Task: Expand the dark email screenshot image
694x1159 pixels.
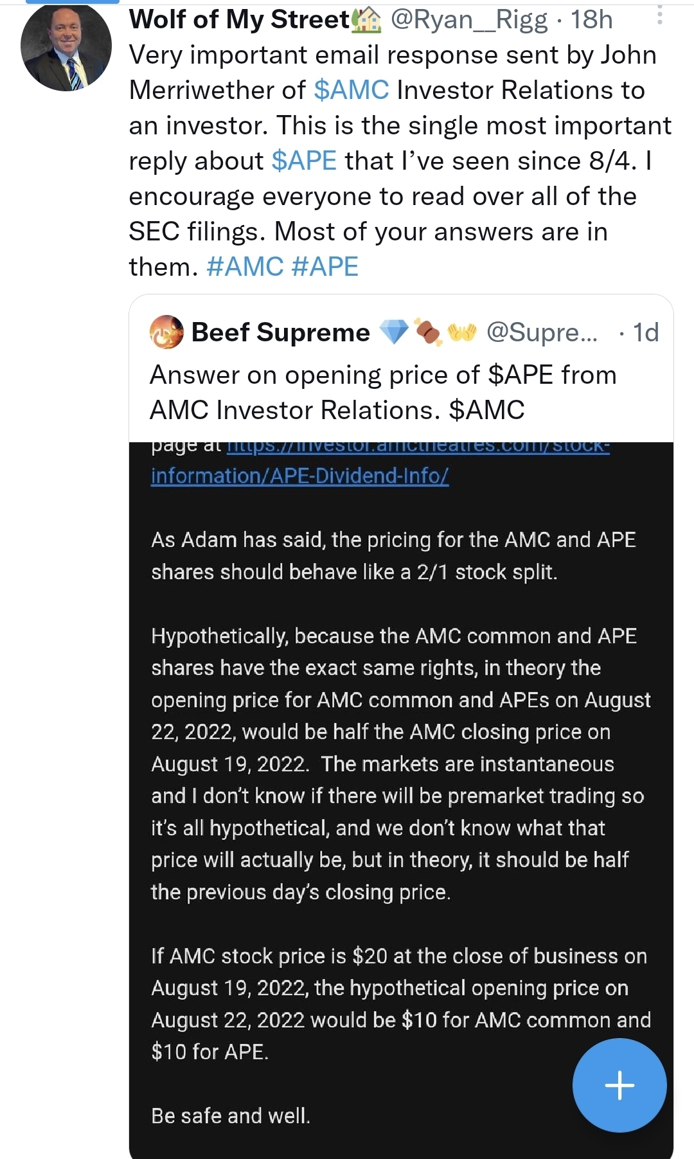Action: [x=401, y=771]
